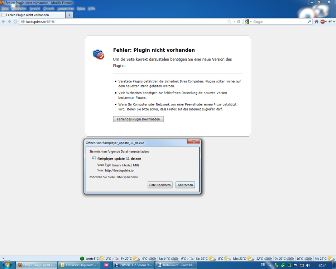336x269 pixels.
Task: Open the Action Center flag icon
Action: click(296, 265)
